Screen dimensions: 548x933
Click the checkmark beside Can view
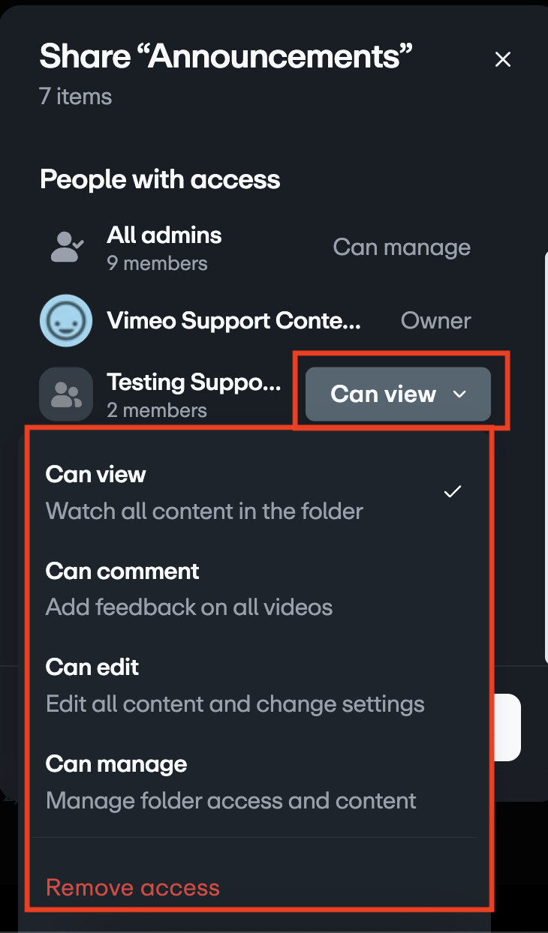[453, 491]
